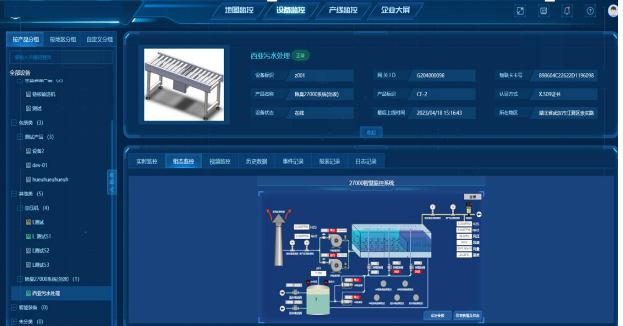Click the air inlet arrow at pipe end
623x326 pixels.
point(479,215)
